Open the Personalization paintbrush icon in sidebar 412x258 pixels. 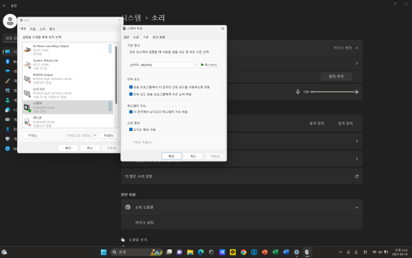coord(7,80)
